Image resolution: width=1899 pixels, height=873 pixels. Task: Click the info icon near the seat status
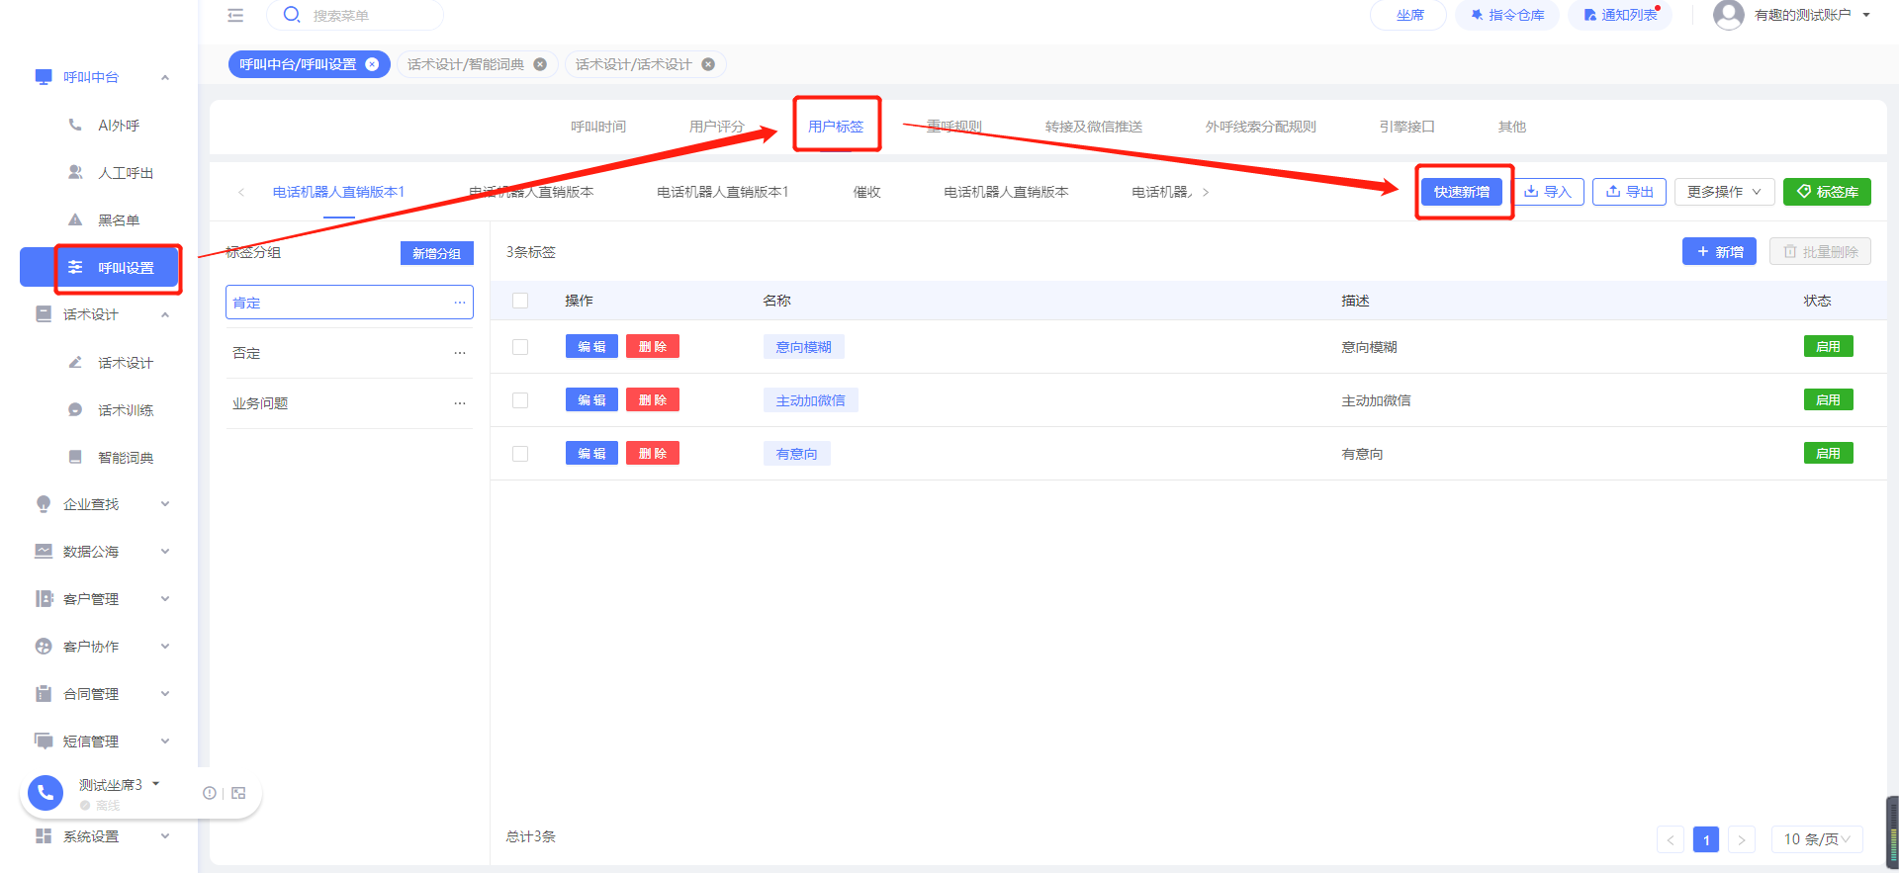[x=210, y=793]
